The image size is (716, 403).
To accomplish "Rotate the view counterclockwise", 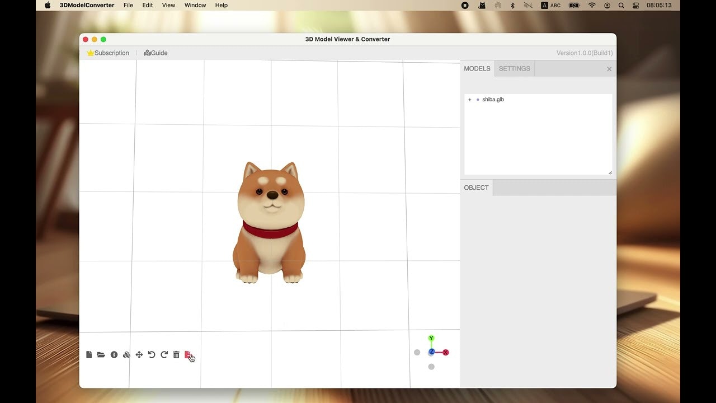I will pyautogui.click(x=151, y=354).
